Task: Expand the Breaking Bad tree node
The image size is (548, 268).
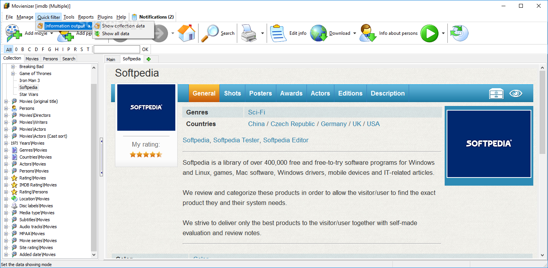Action: click(x=13, y=67)
